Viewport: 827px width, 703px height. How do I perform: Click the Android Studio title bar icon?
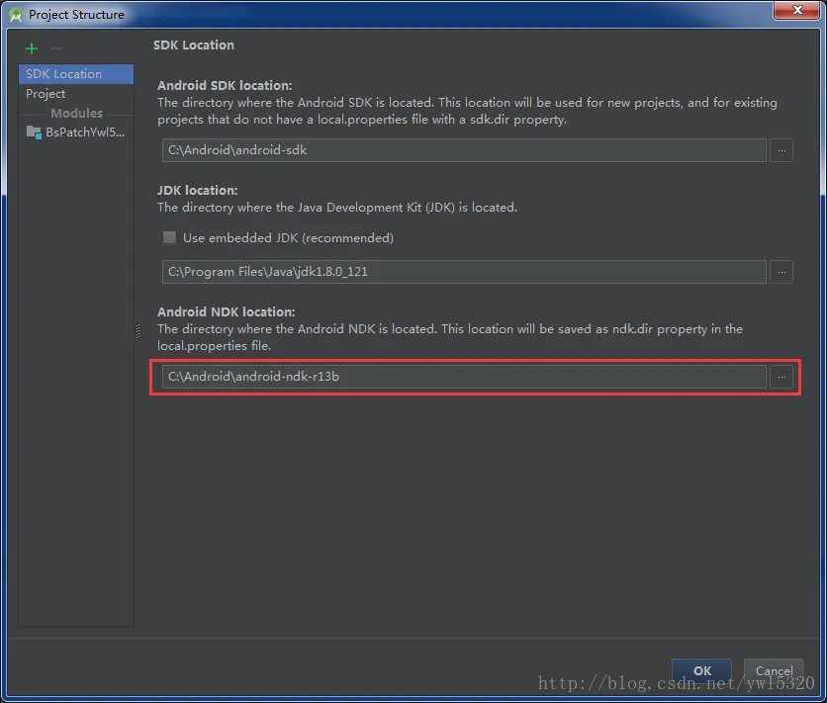coord(16,15)
